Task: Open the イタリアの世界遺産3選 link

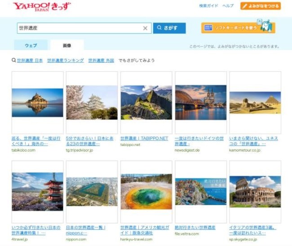Action: click(253, 230)
